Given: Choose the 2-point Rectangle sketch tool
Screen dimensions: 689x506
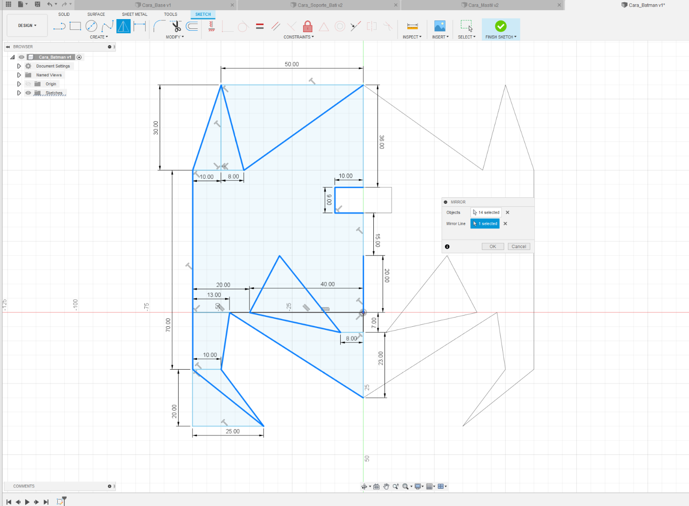Looking at the screenshot, I should (x=75, y=26).
